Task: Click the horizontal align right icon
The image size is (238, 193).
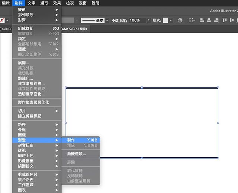Action: [216, 20]
